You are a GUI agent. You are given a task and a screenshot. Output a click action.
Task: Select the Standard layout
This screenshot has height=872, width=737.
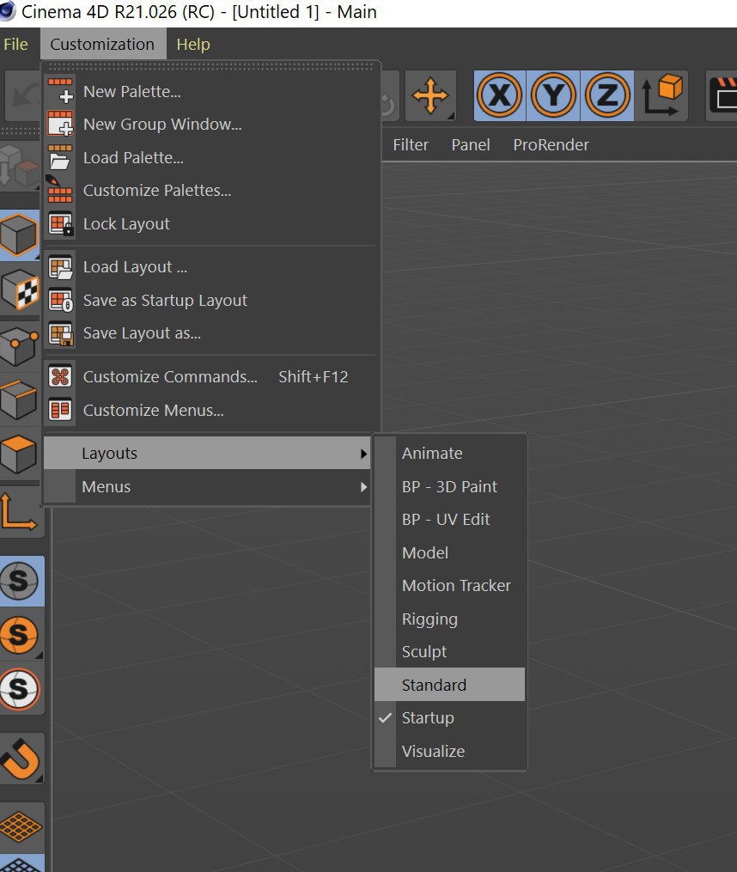[x=449, y=685]
